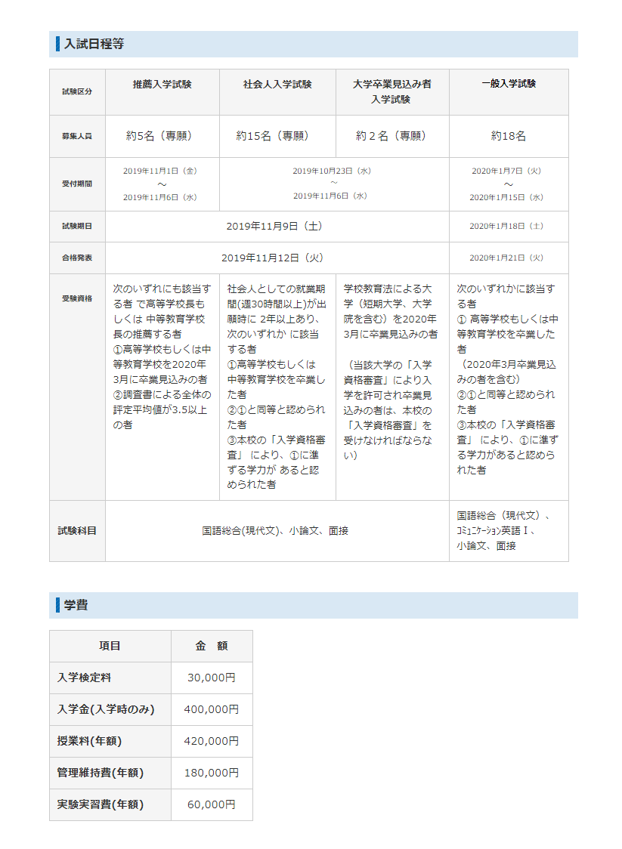622x849 pixels.
Task: Click the 入試日程等 section heading
Action: tap(94, 44)
